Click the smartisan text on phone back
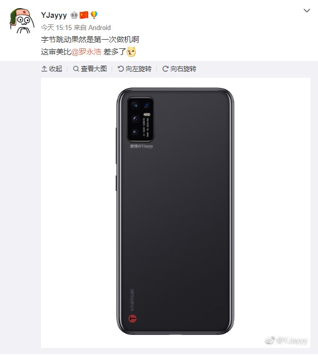 [x=132, y=300]
